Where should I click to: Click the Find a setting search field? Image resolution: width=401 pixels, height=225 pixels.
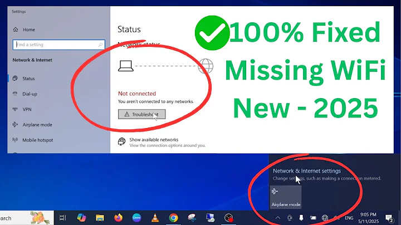[59, 45]
